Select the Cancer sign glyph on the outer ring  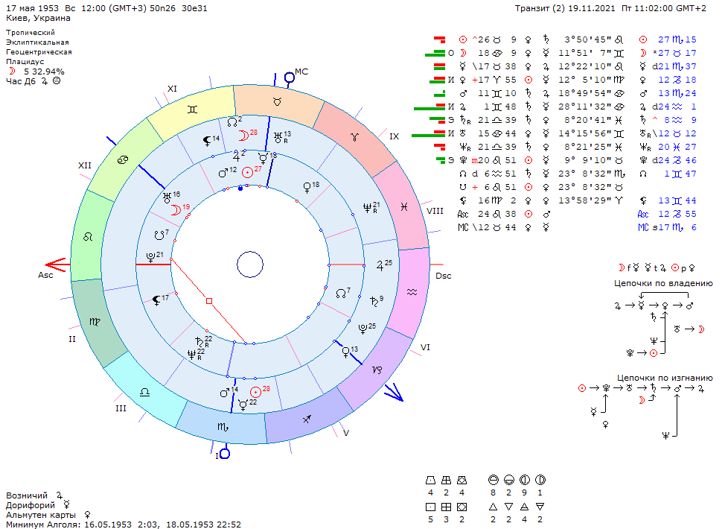pyautogui.click(x=123, y=160)
